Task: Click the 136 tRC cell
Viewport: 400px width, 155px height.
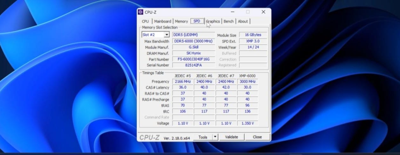Action: pos(247,111)
